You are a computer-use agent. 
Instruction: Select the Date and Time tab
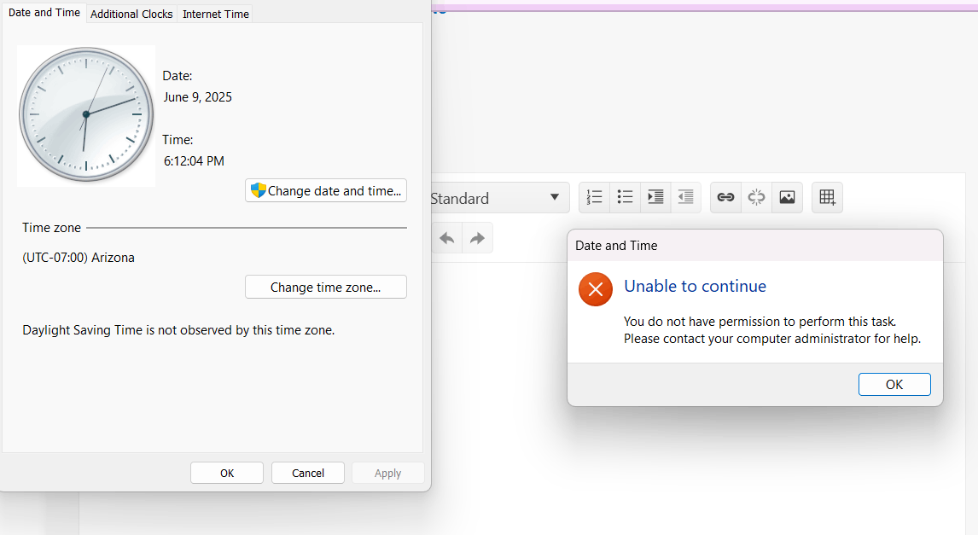point(44,13)
